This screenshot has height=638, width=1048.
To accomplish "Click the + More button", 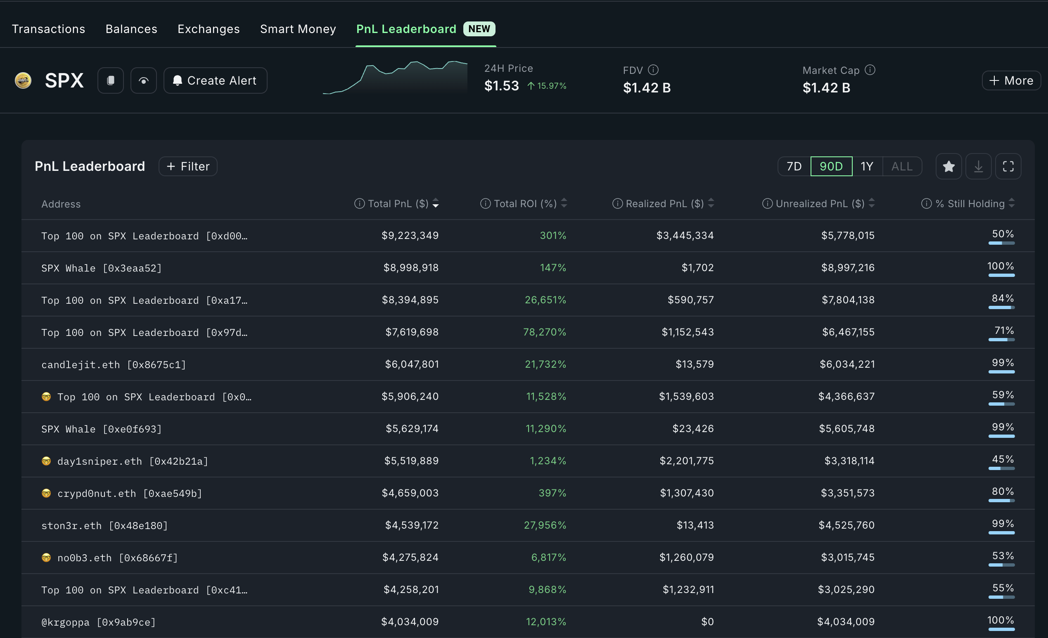I will coord(1011,80).
